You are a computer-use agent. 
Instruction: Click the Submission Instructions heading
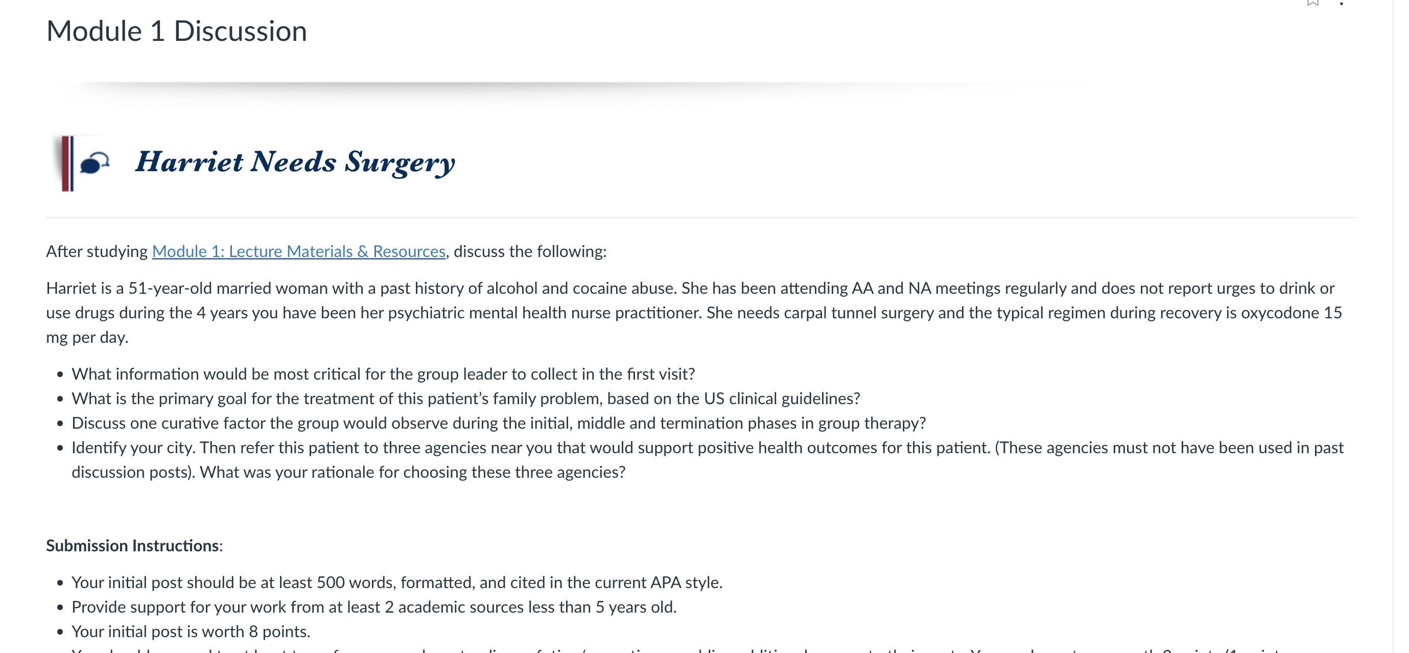click(x=134, y=545)
